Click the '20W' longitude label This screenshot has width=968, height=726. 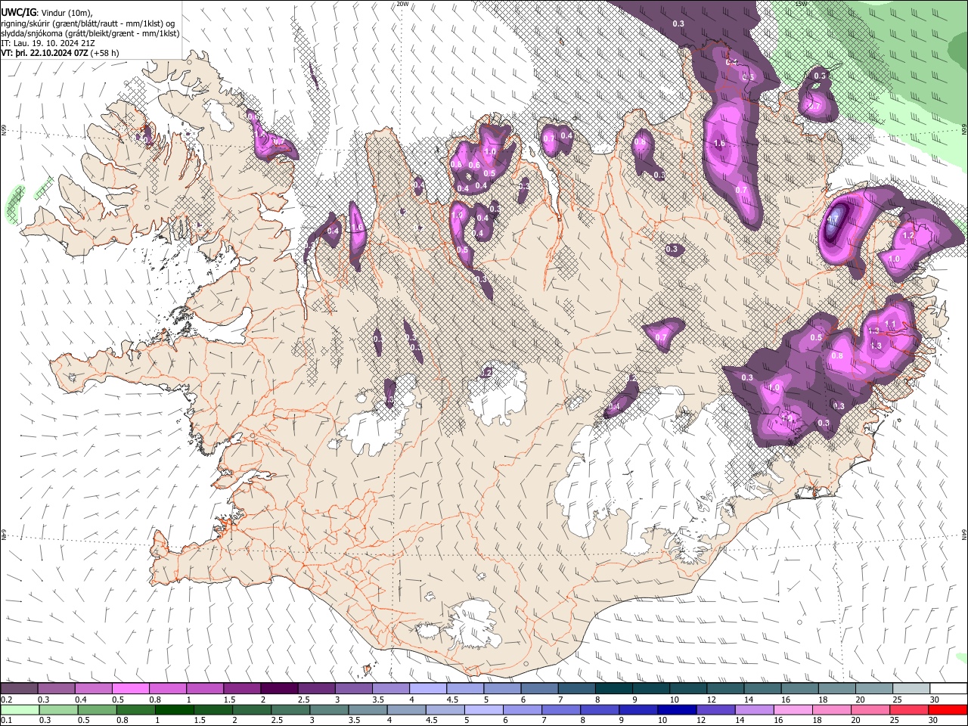[x=402, y=4]
